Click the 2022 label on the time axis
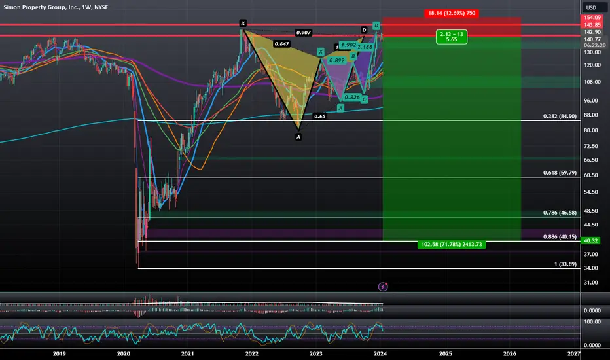Screen dimensions: 610x360 (252, 353)
